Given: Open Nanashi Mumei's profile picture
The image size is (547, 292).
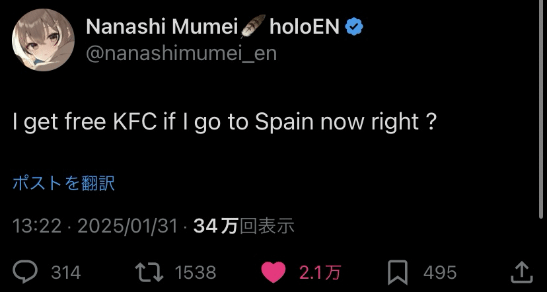Looking at the screenshot, I should [43, 40].
